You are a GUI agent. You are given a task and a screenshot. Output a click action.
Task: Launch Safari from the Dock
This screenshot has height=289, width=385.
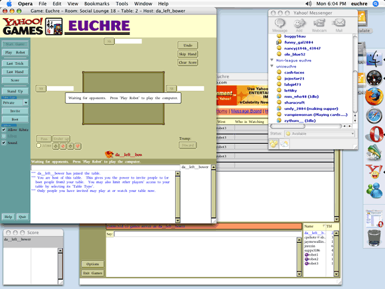coord(374,116)
